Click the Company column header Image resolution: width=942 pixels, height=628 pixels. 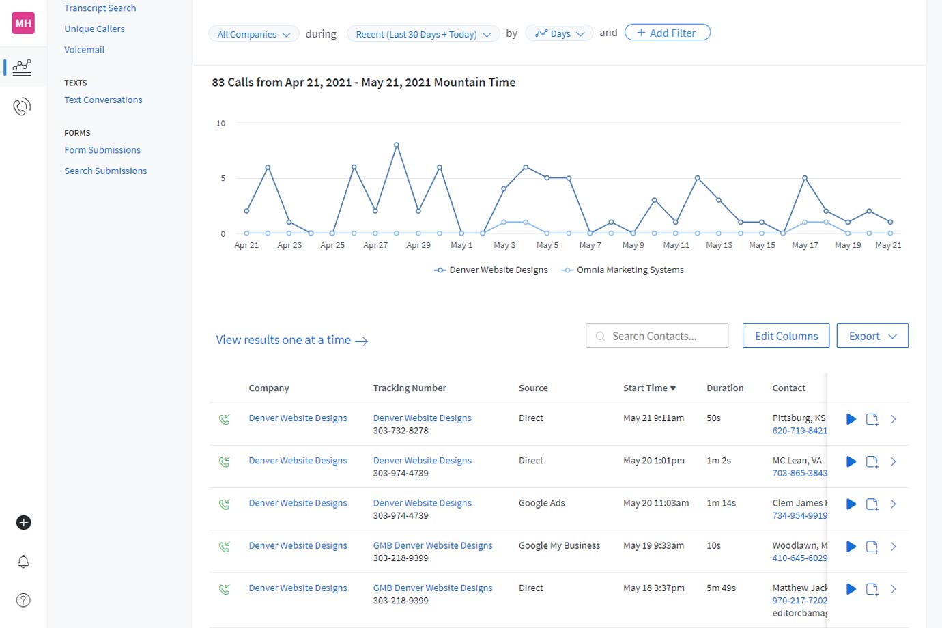(x=269, y=388)
